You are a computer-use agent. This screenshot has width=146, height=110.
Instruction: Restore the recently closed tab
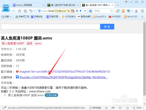(31, 11)
